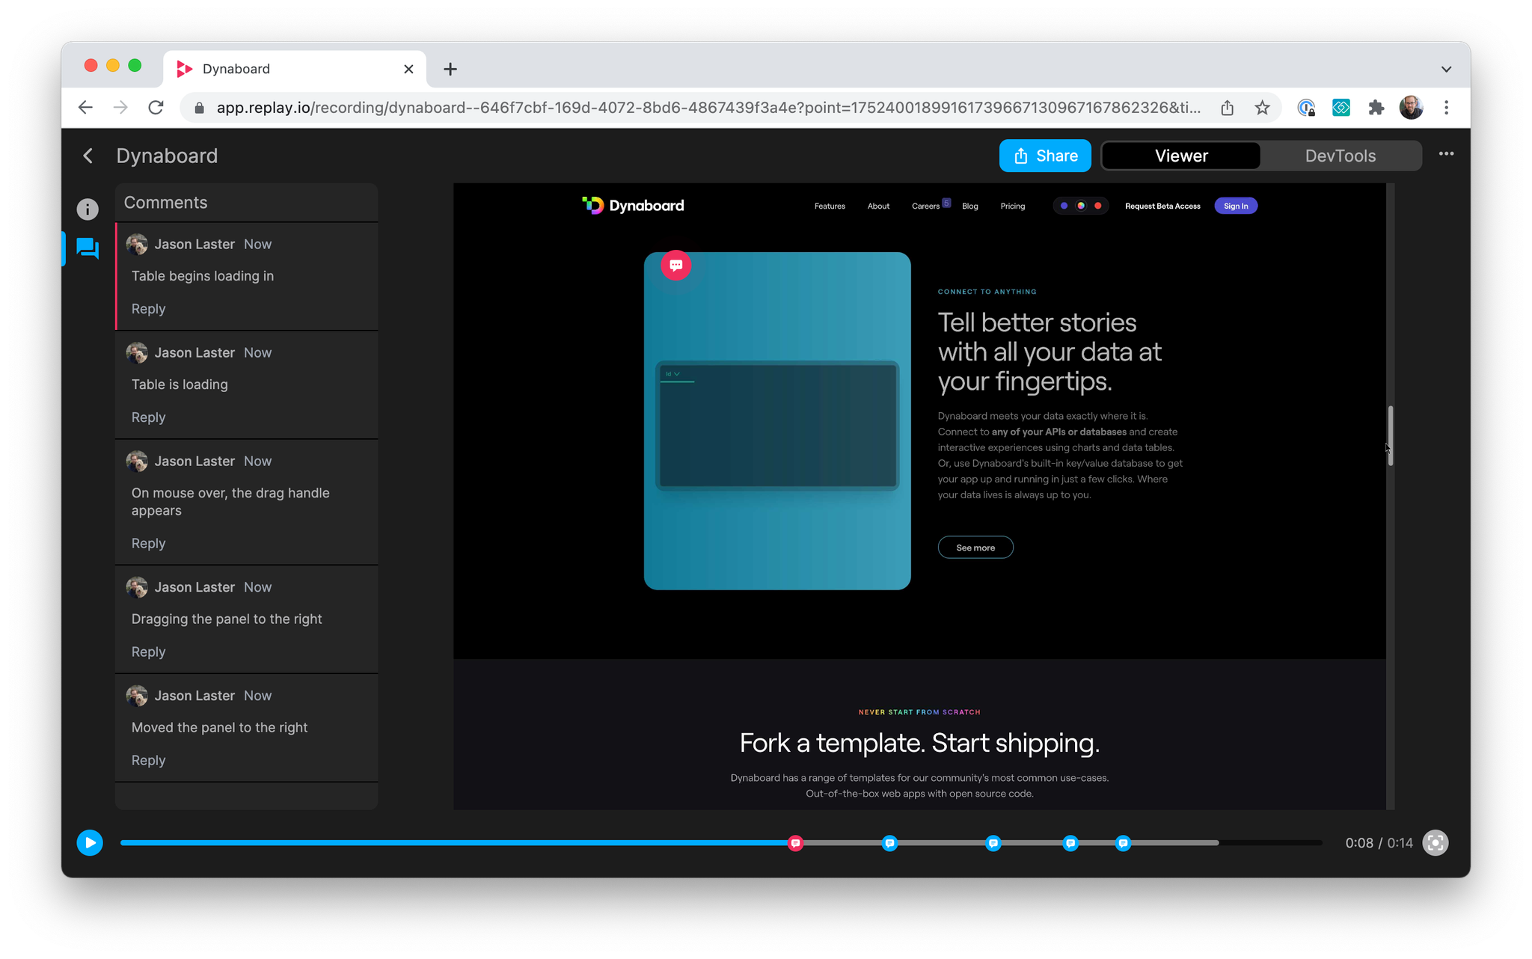Reply to the drag handle appears comment
The image size is (1532, 959).
point(148,543)
